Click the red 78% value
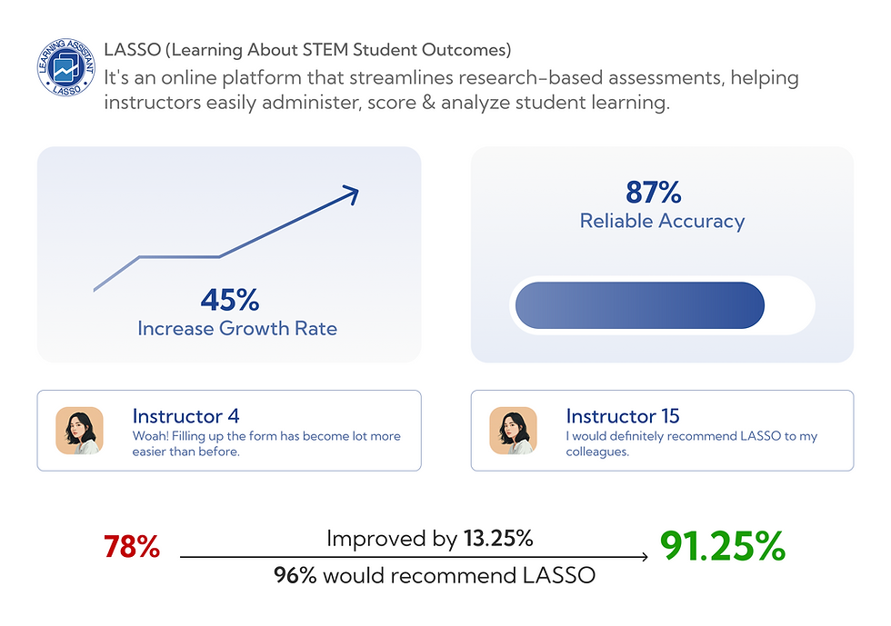891x626 pixels. tap(132, 548)
